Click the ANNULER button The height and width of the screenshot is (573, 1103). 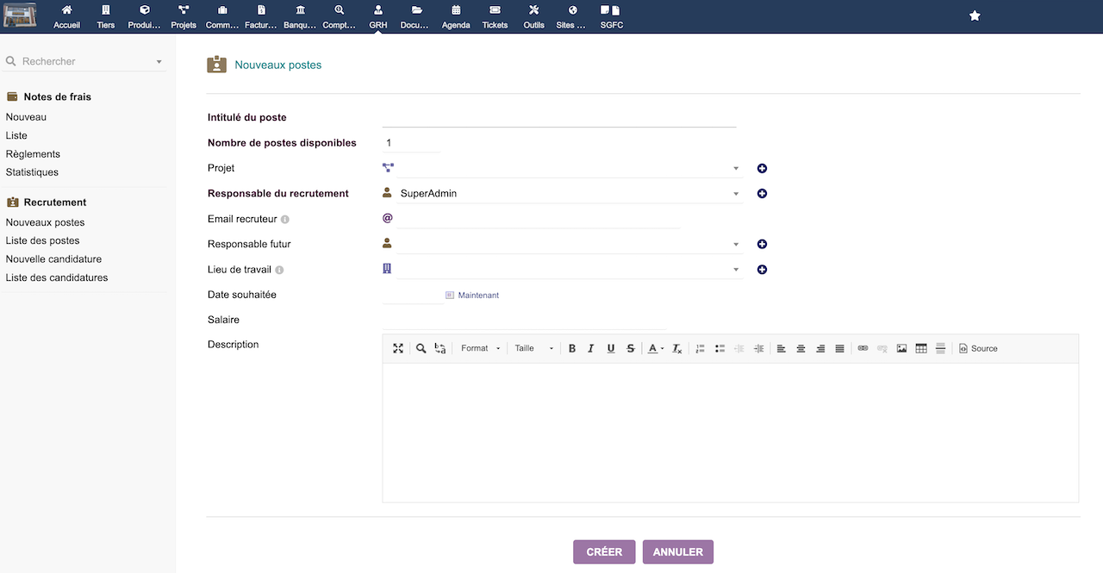[678, 551]
